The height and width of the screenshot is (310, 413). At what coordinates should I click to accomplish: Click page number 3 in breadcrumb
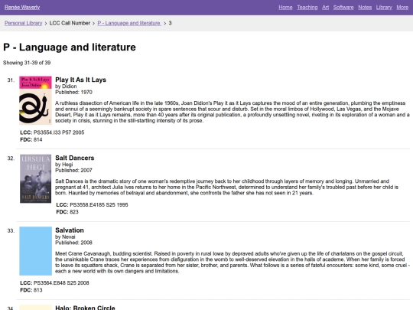click(x=170, y=23)
